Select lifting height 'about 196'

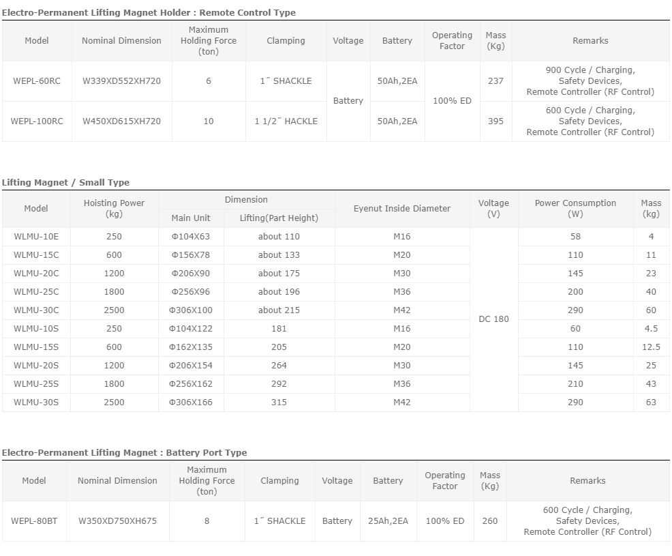pyautogui.click(x=279, y=292)
